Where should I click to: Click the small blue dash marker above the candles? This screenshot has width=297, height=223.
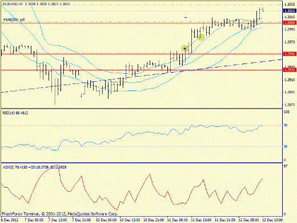coord(186,17)
